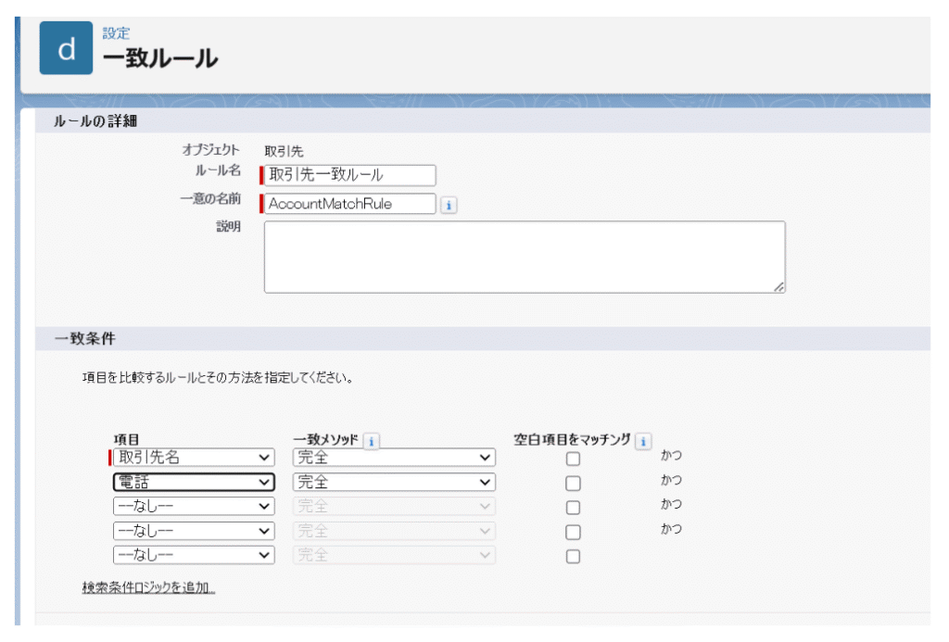Check the blank-field checkbox in the last row
949x642 pixels.
point(573,556)
